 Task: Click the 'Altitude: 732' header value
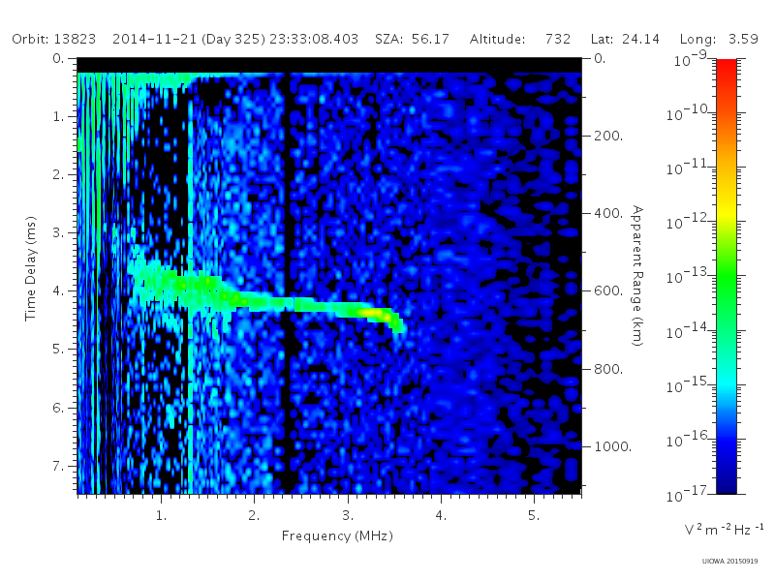520,39
